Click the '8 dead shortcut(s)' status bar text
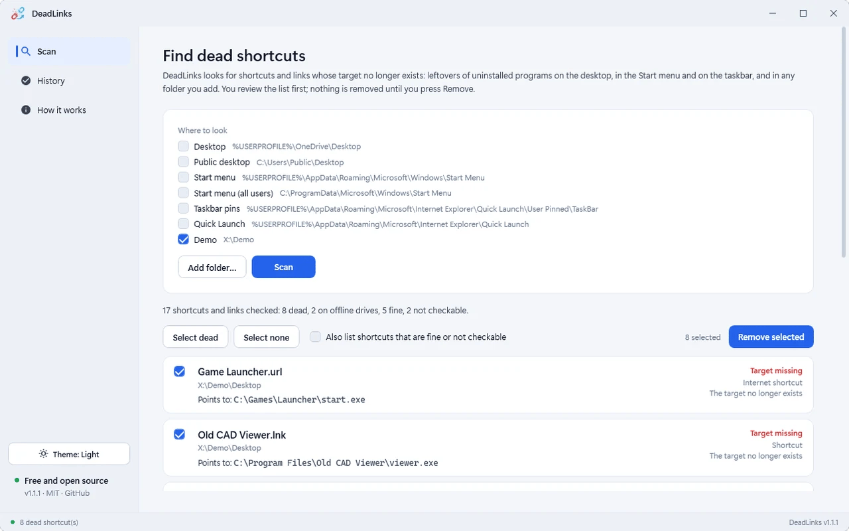The image size is (849, 531). click(49, 522)
